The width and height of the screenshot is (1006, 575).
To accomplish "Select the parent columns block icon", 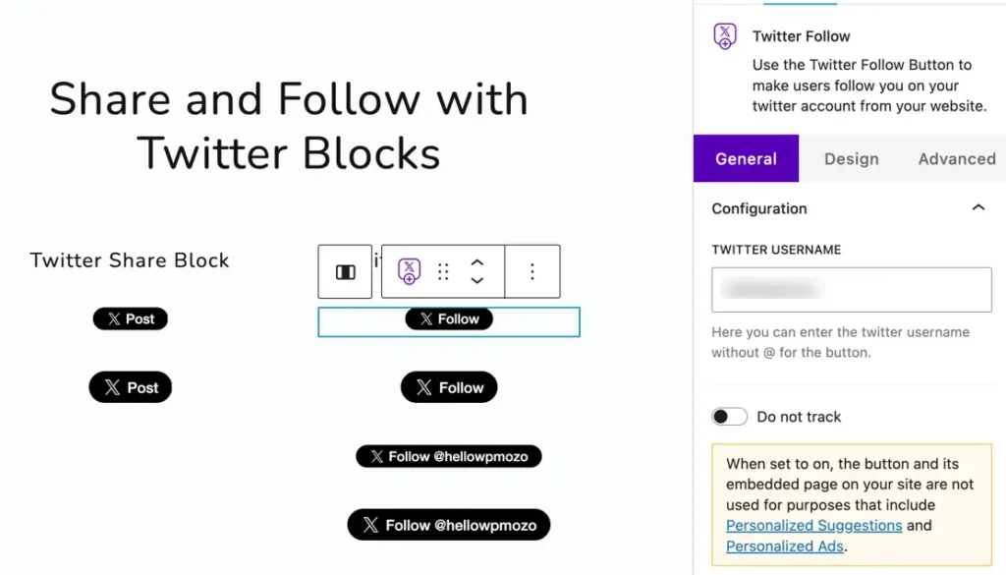I will 345,272.
